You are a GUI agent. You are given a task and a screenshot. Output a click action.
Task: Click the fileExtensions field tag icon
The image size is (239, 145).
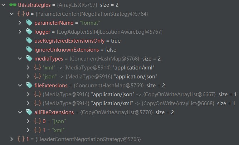[29, 85]
